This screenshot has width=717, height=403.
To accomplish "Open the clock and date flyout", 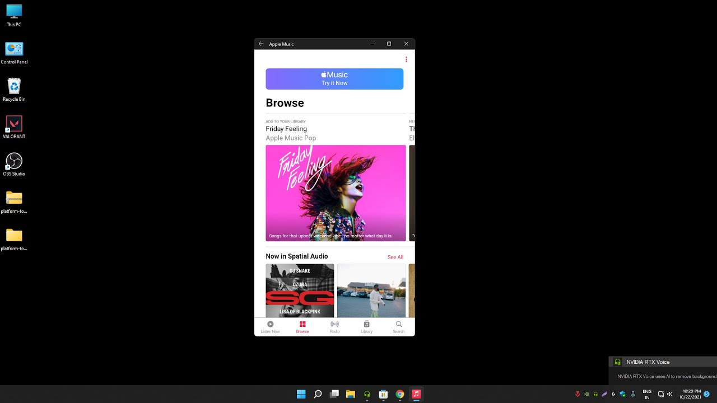I will (x=691, y=394).
